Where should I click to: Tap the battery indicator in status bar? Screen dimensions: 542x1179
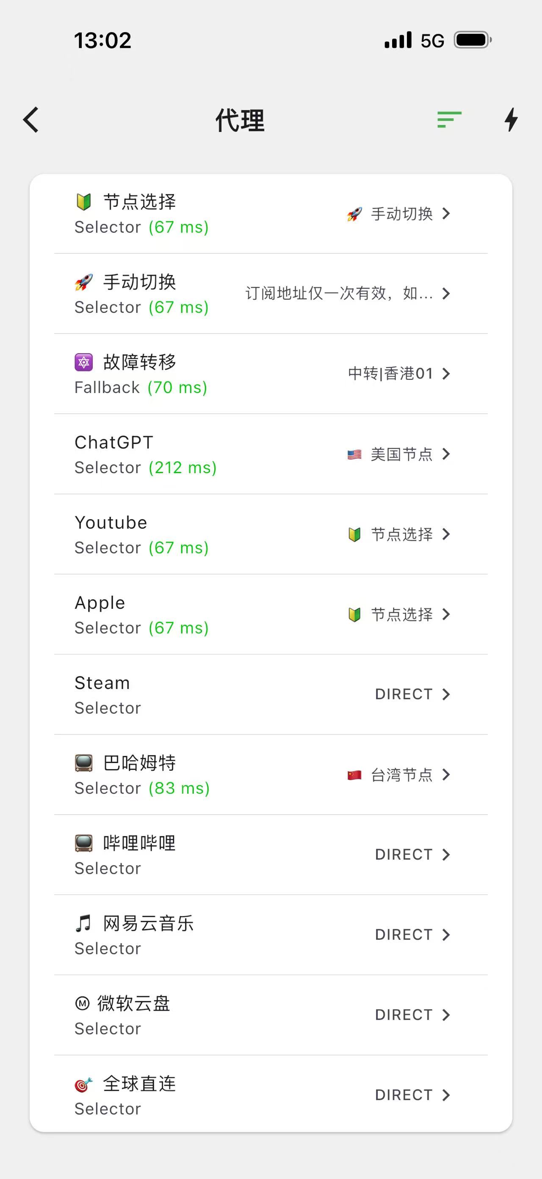tap(473, 40)
